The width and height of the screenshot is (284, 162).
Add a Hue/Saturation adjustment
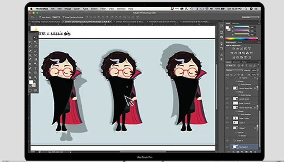232,53
